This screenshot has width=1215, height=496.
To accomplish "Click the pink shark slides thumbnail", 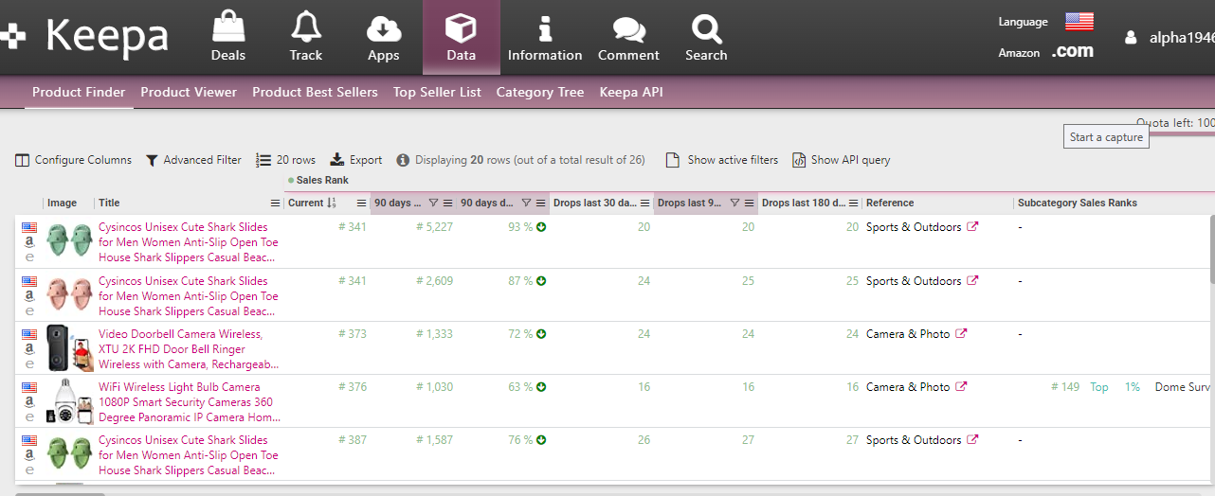I will (x=68, y=294).
